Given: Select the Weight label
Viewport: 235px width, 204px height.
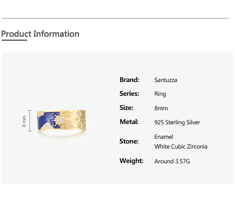Looking at the screenshot, I should coord(131,161).
